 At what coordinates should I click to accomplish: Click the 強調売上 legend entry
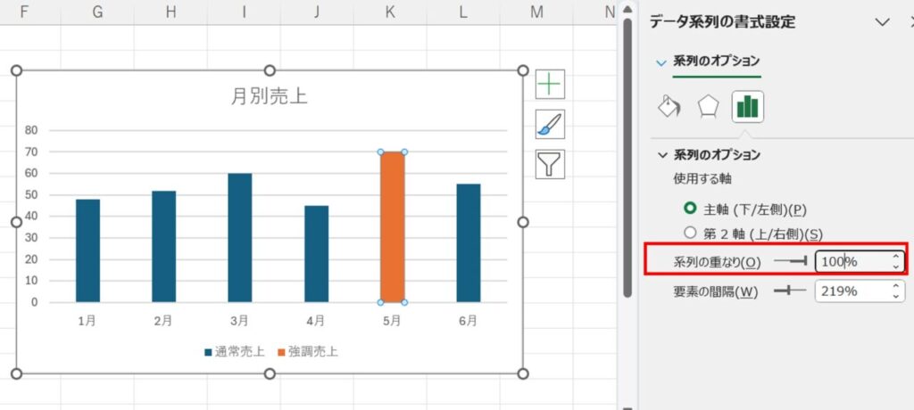308,352
